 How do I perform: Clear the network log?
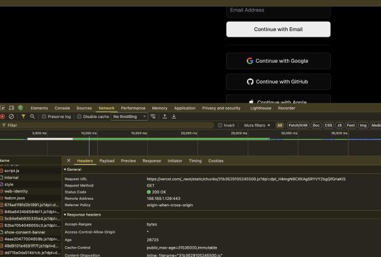[x=11, y=117]
